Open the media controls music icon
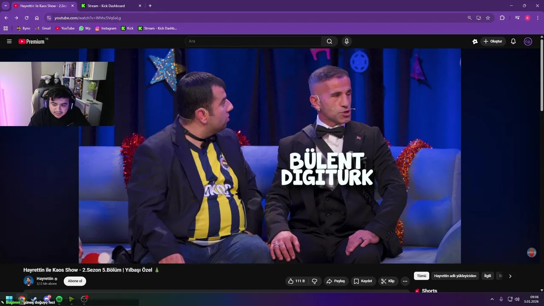The image size is (544, 306). (x=517, y=18)
